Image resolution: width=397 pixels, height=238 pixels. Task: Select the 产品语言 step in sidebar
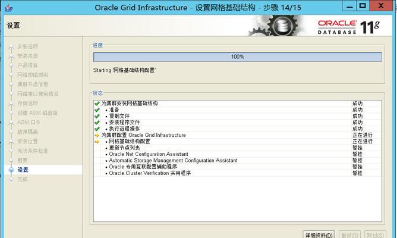pyautogui.click(x=27, y=65)
